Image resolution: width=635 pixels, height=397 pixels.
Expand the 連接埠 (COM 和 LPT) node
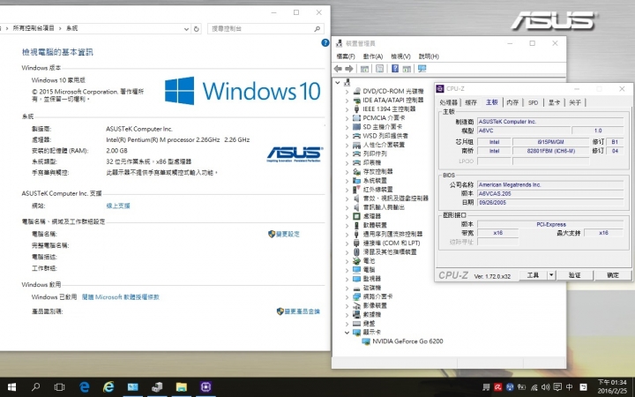pyautogui.click(x=347, y=243)
